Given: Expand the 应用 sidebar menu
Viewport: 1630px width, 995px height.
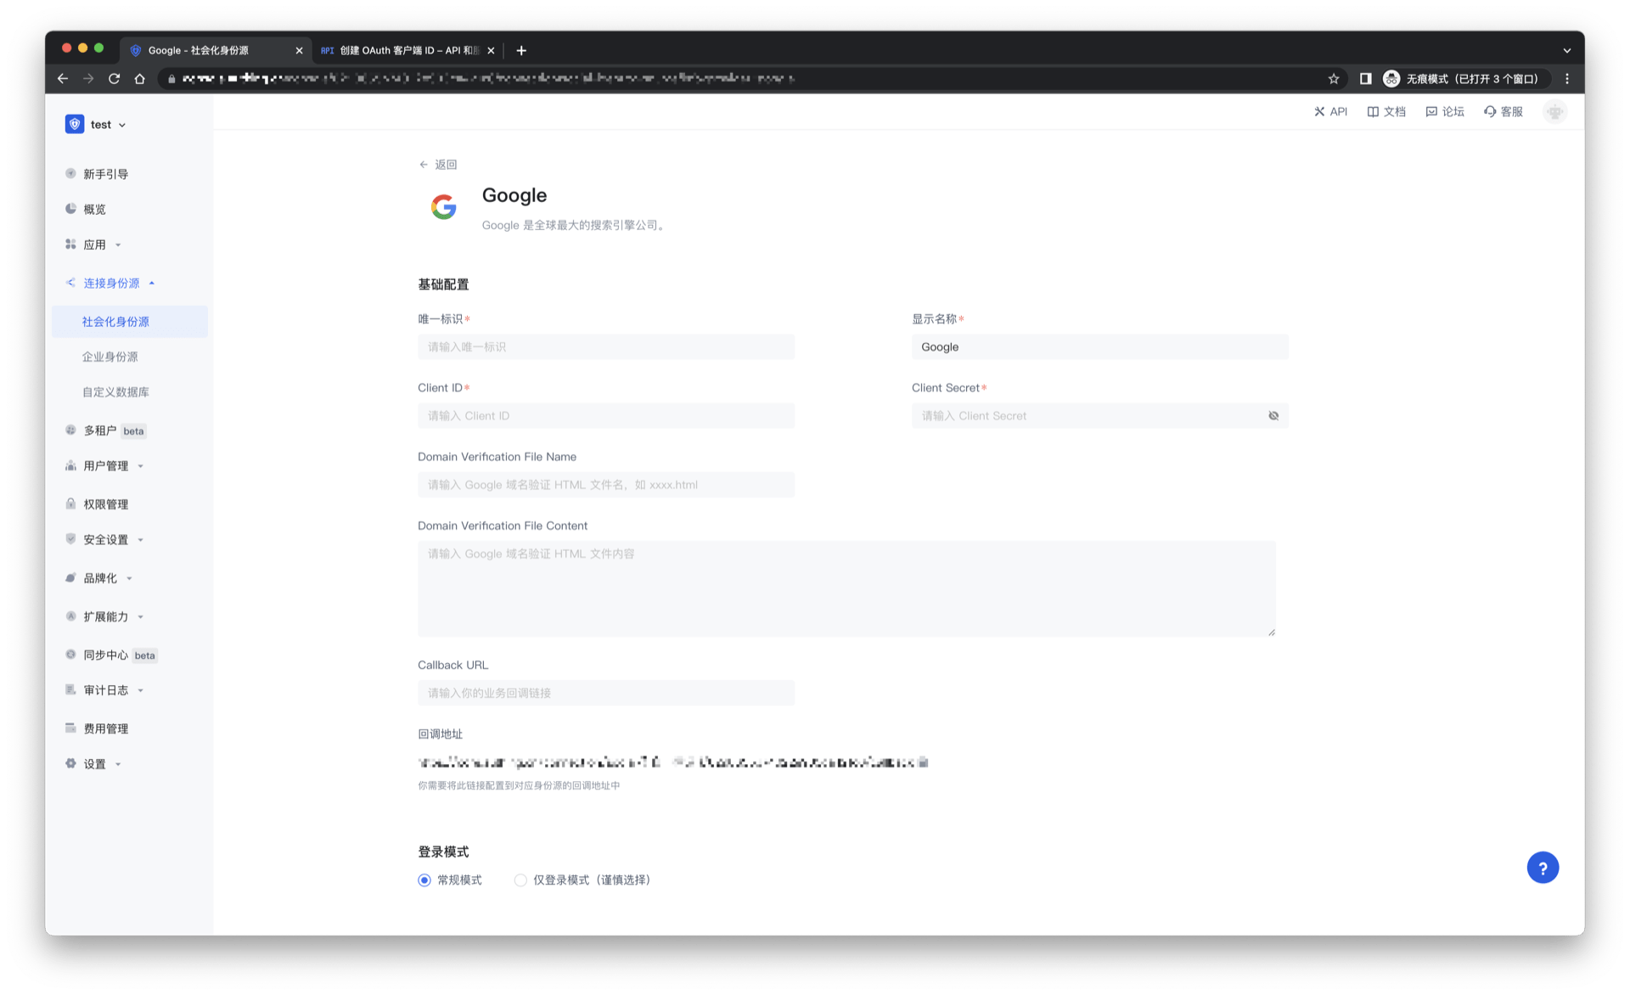Looking at the screenshot, I should point(94,245).
